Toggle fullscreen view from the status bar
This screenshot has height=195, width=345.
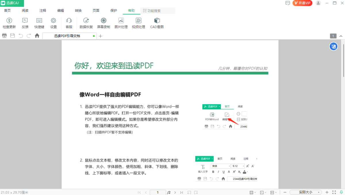point(334,192)
